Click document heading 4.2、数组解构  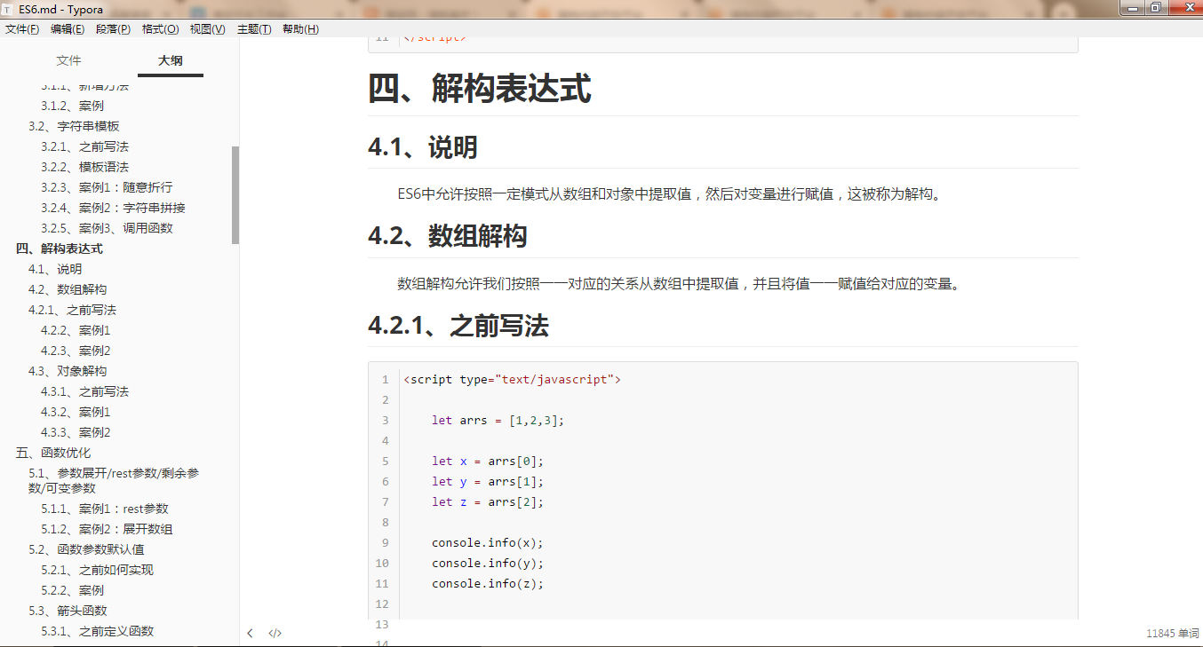448,236
